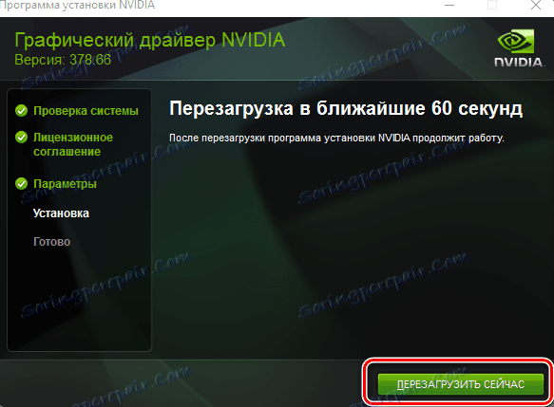This screenshot has width=554, height=407.
Task: Select the Проверка системы step
Action: [86, 111]
